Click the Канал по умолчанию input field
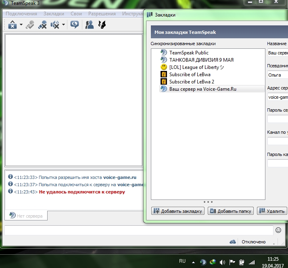288x268 pixels. (x=278, y=141)
